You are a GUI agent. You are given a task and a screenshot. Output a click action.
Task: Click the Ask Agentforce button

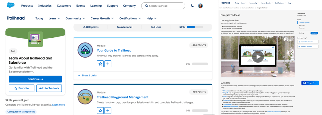pyautogui.click(x=310, y=83)
